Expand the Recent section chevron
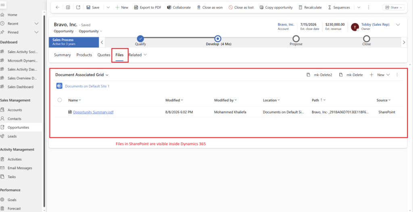The width and height of the screenshot is (413, 212). click(x=37, y=23)
